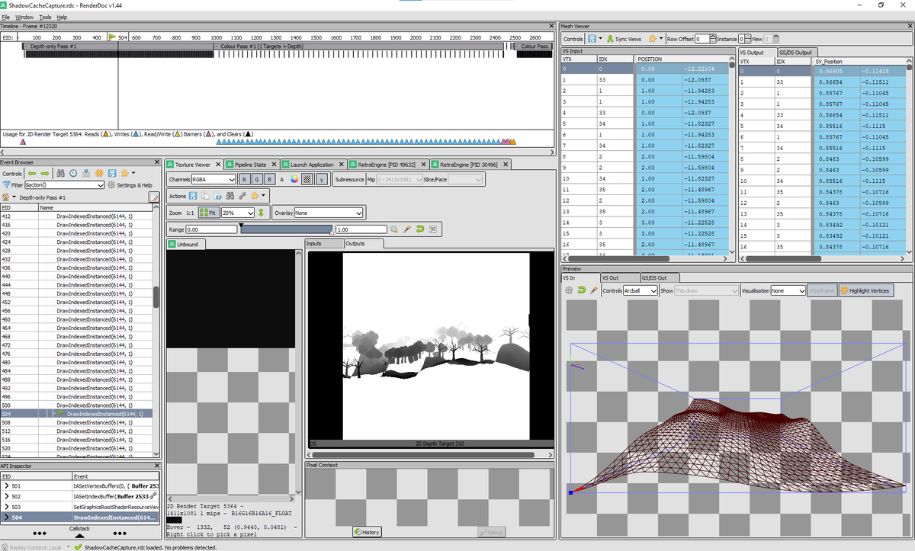
Task: Click the edit notes icon beside Depth-only Pass
Action: pyautogui.click(x=154, y=197)
